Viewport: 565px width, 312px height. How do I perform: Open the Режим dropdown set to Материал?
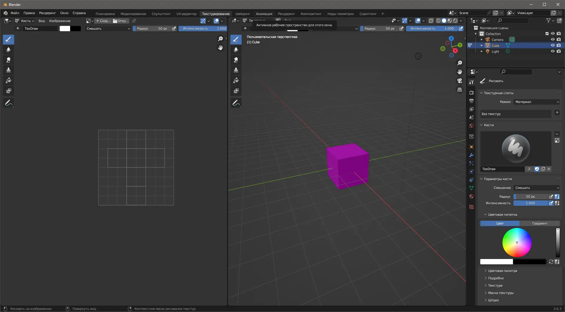537,102
